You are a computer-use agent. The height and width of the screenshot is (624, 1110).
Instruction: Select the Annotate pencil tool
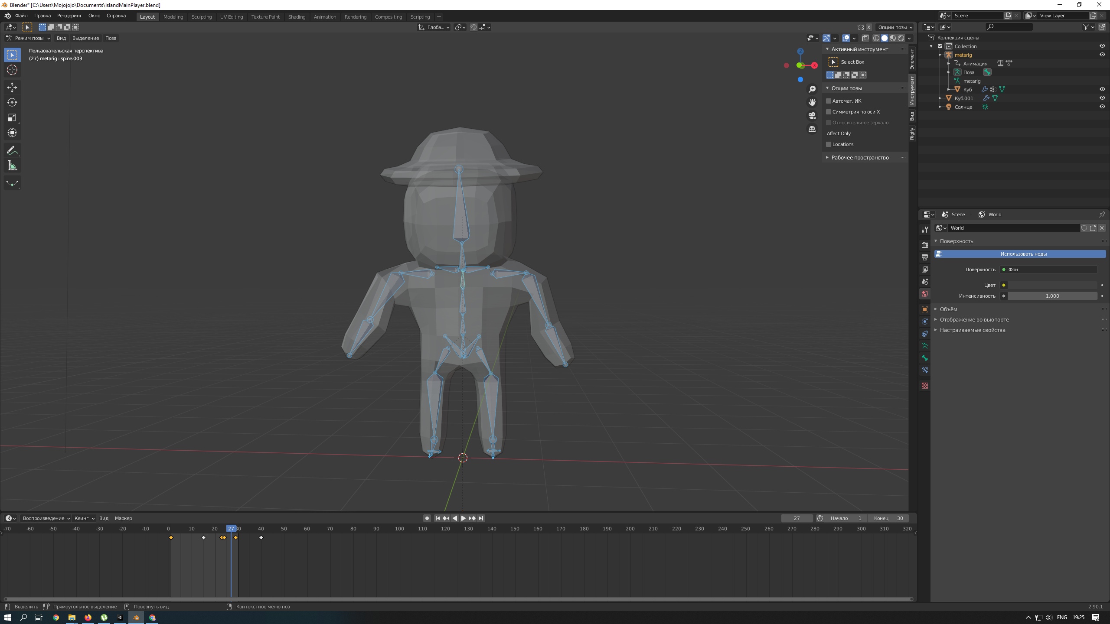(12, 150)
